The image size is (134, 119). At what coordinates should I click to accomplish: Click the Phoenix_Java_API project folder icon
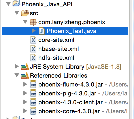tap(16, 3)
